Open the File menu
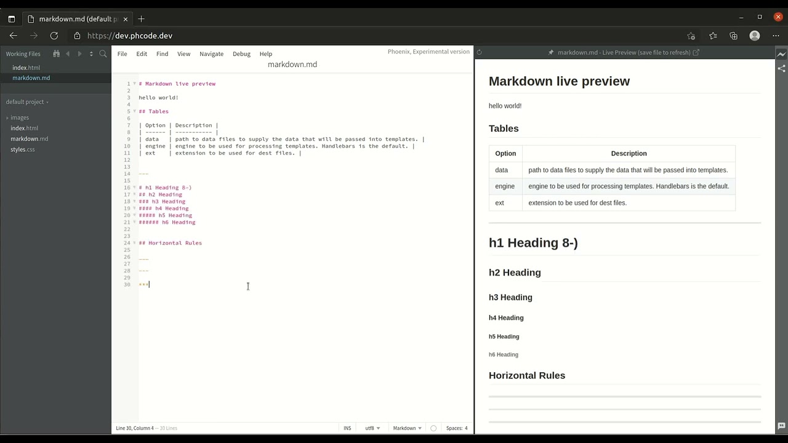 click(x=123, y=54)
